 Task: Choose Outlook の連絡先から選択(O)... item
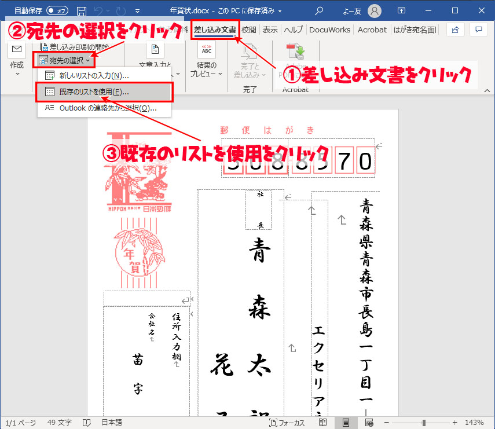pos(104,108)
